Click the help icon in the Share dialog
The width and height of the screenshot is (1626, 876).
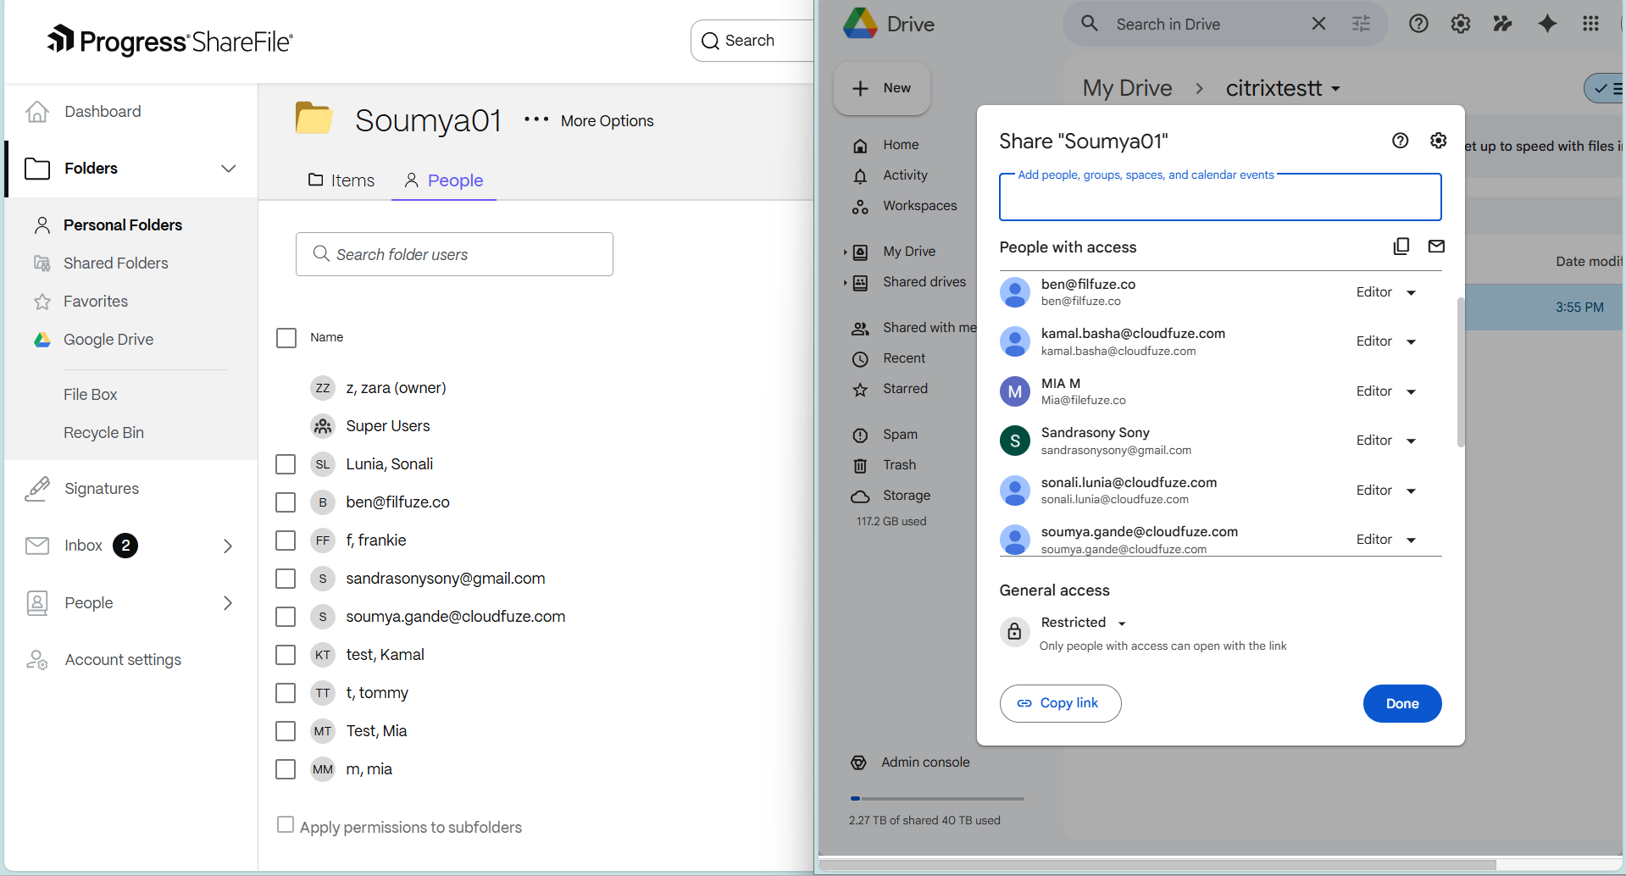coord(1400,141)
